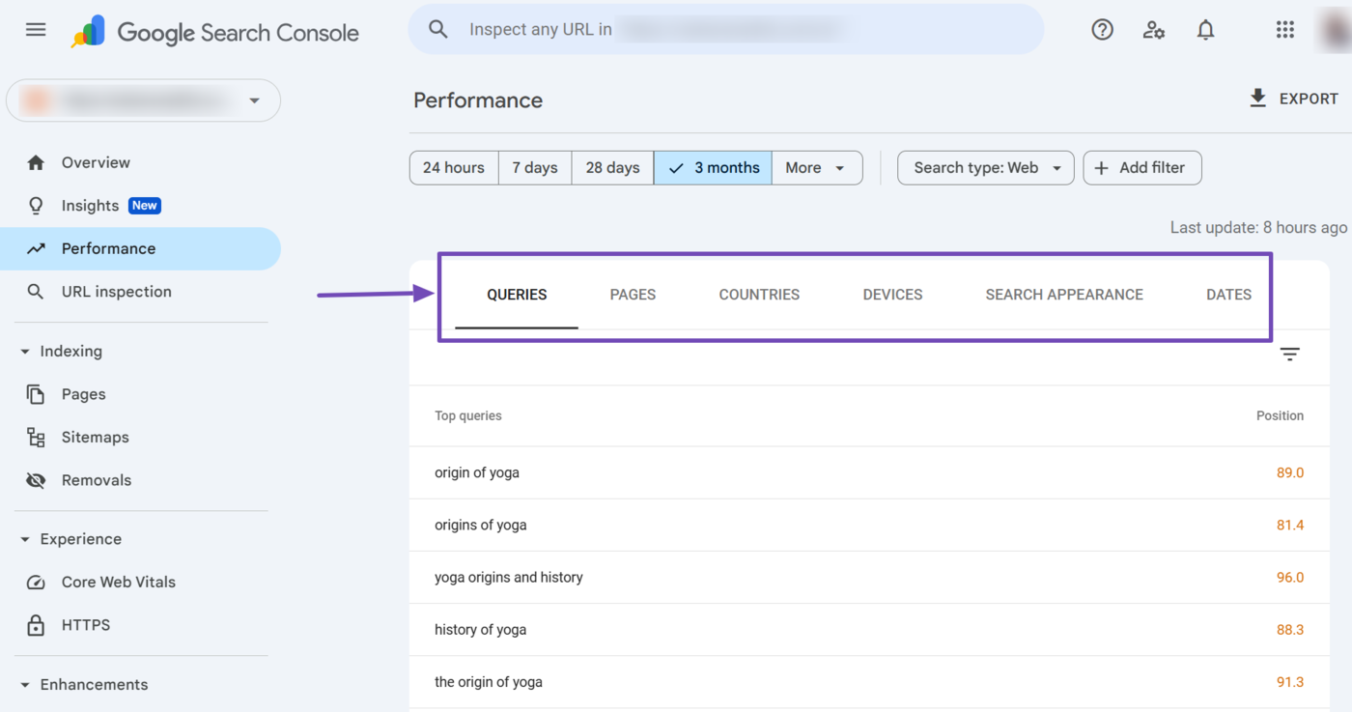
Task: Collapse the Indexing section
Action: (25, 352)
